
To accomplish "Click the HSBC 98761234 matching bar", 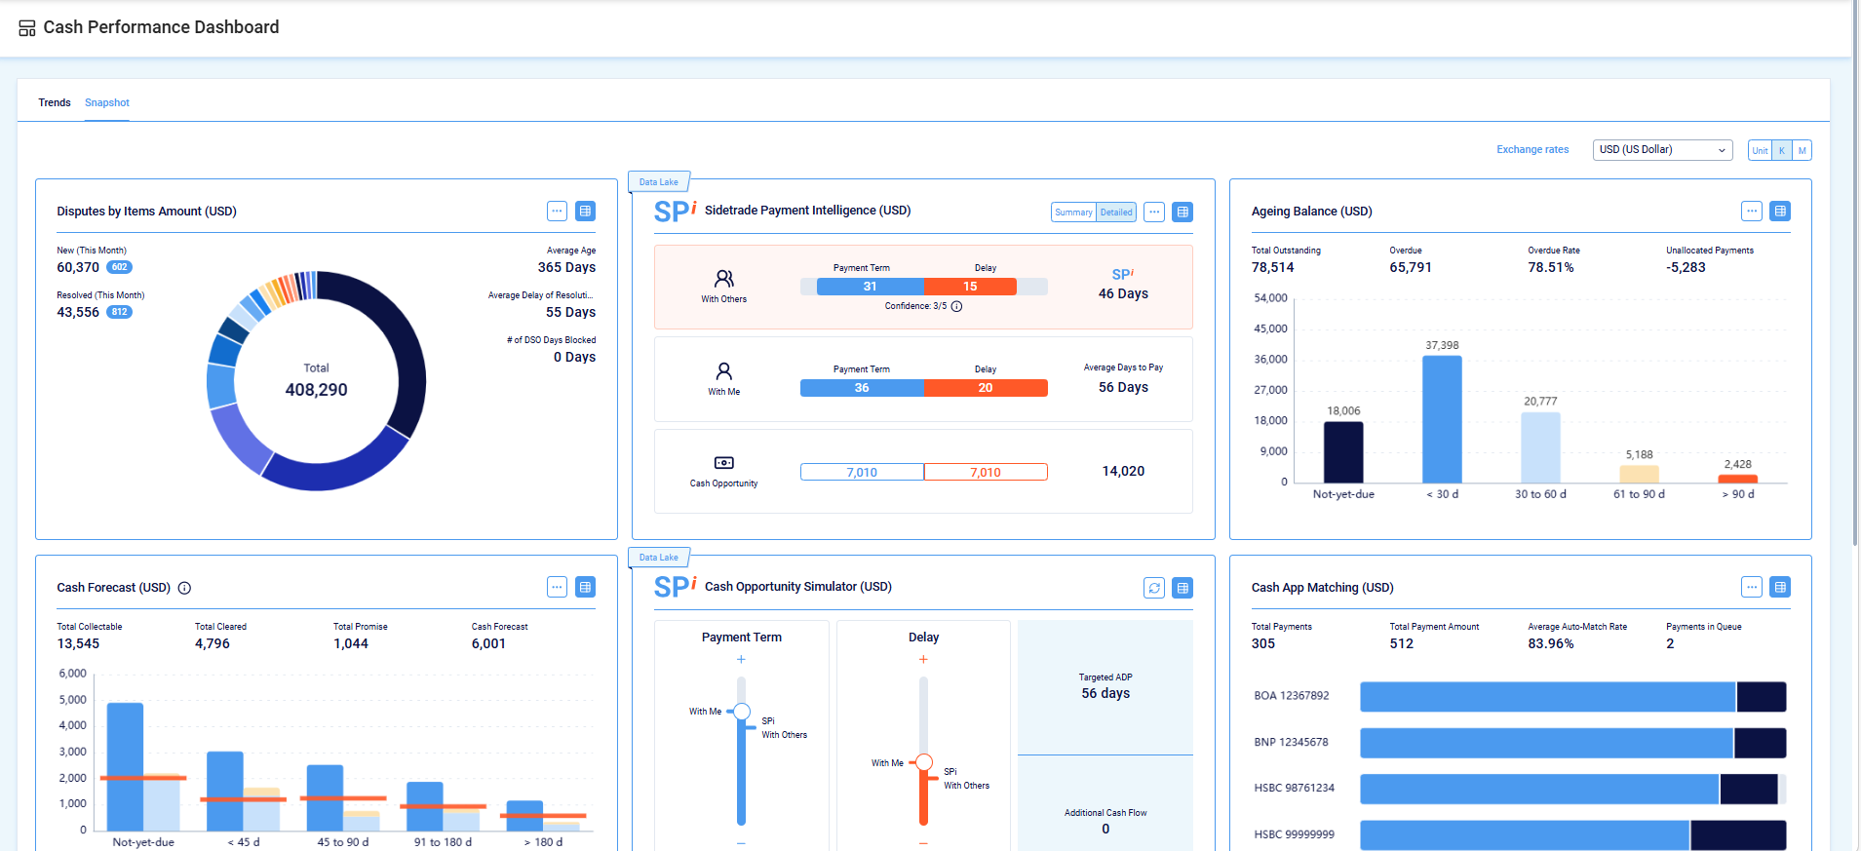I will tap(1572, 789).
